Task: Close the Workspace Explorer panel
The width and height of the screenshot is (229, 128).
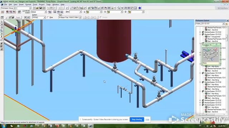Action: pos(227,21)
